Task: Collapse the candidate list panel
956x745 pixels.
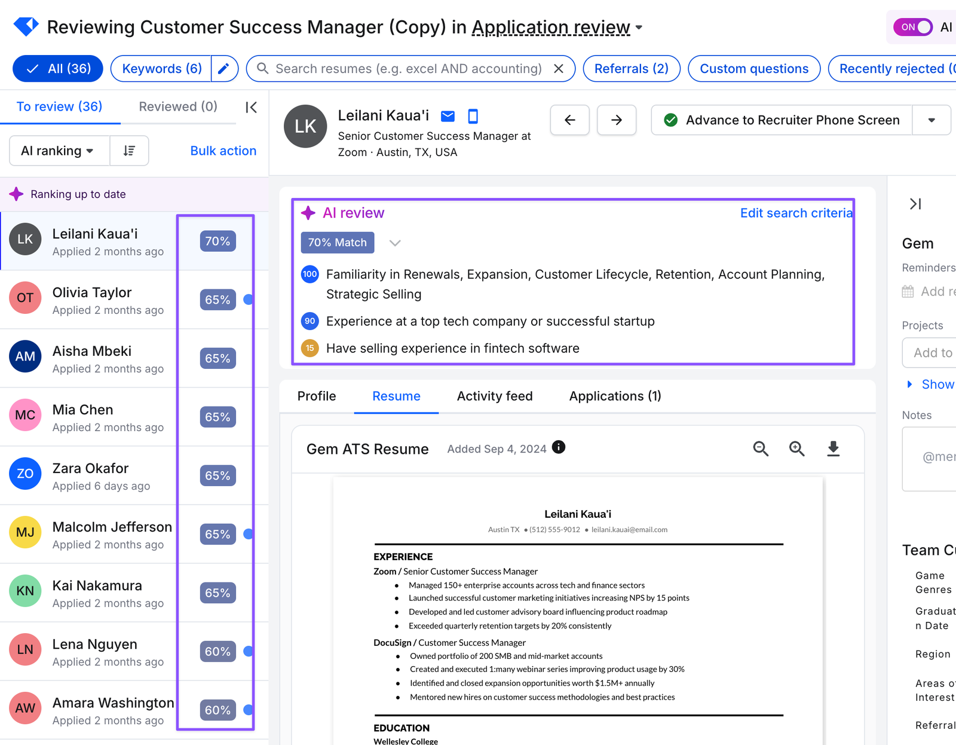Action: (252, 108)
